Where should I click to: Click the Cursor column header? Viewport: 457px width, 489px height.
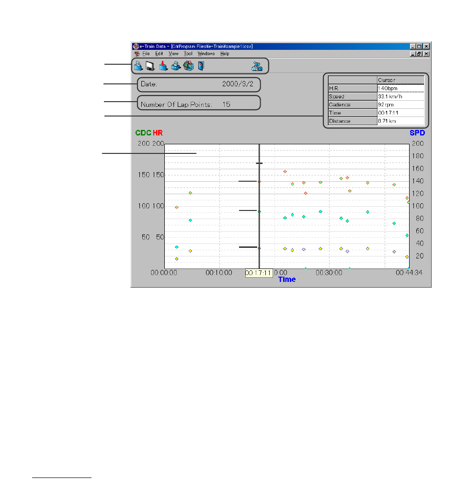point(400,80)
